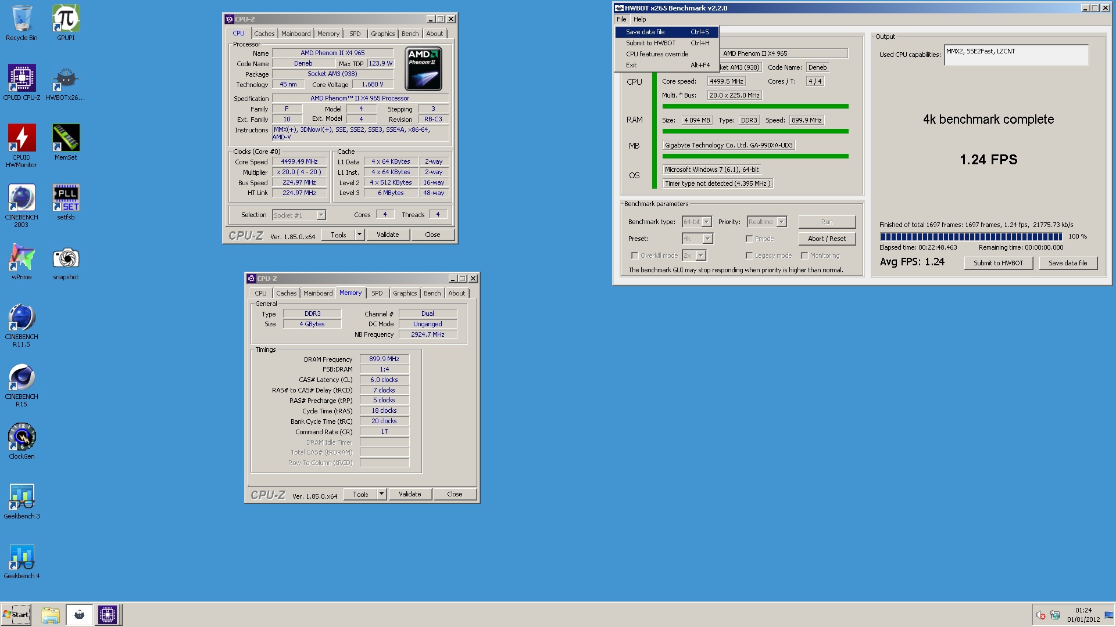Open the MemSet desktop icon
Viewport: 1116px width, 627px height.
coord(66,142)
